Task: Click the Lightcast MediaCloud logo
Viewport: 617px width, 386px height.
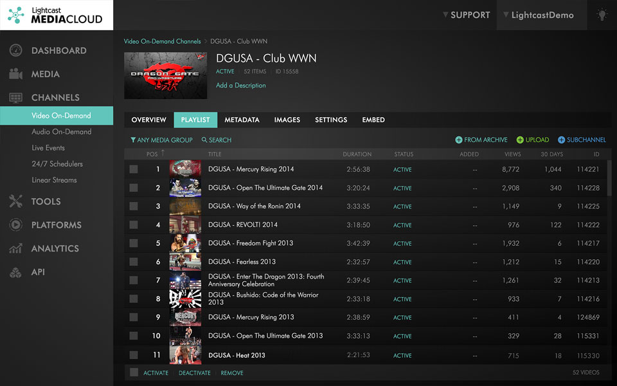Action: pos(57,15)
